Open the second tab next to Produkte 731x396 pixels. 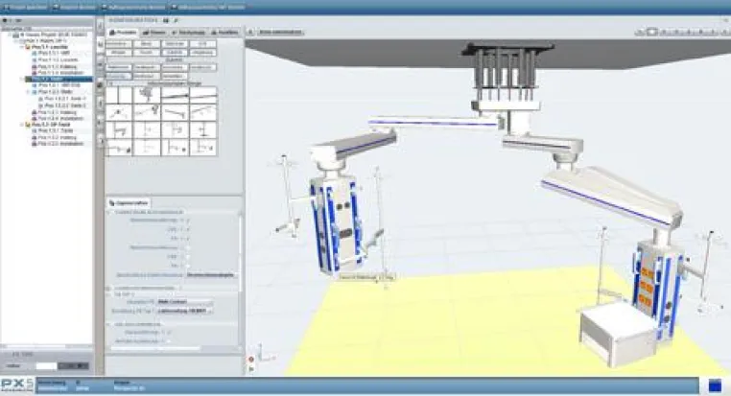click(154, 33)
